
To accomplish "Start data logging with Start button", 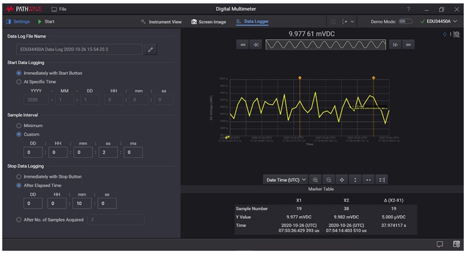I will [46, 22].
